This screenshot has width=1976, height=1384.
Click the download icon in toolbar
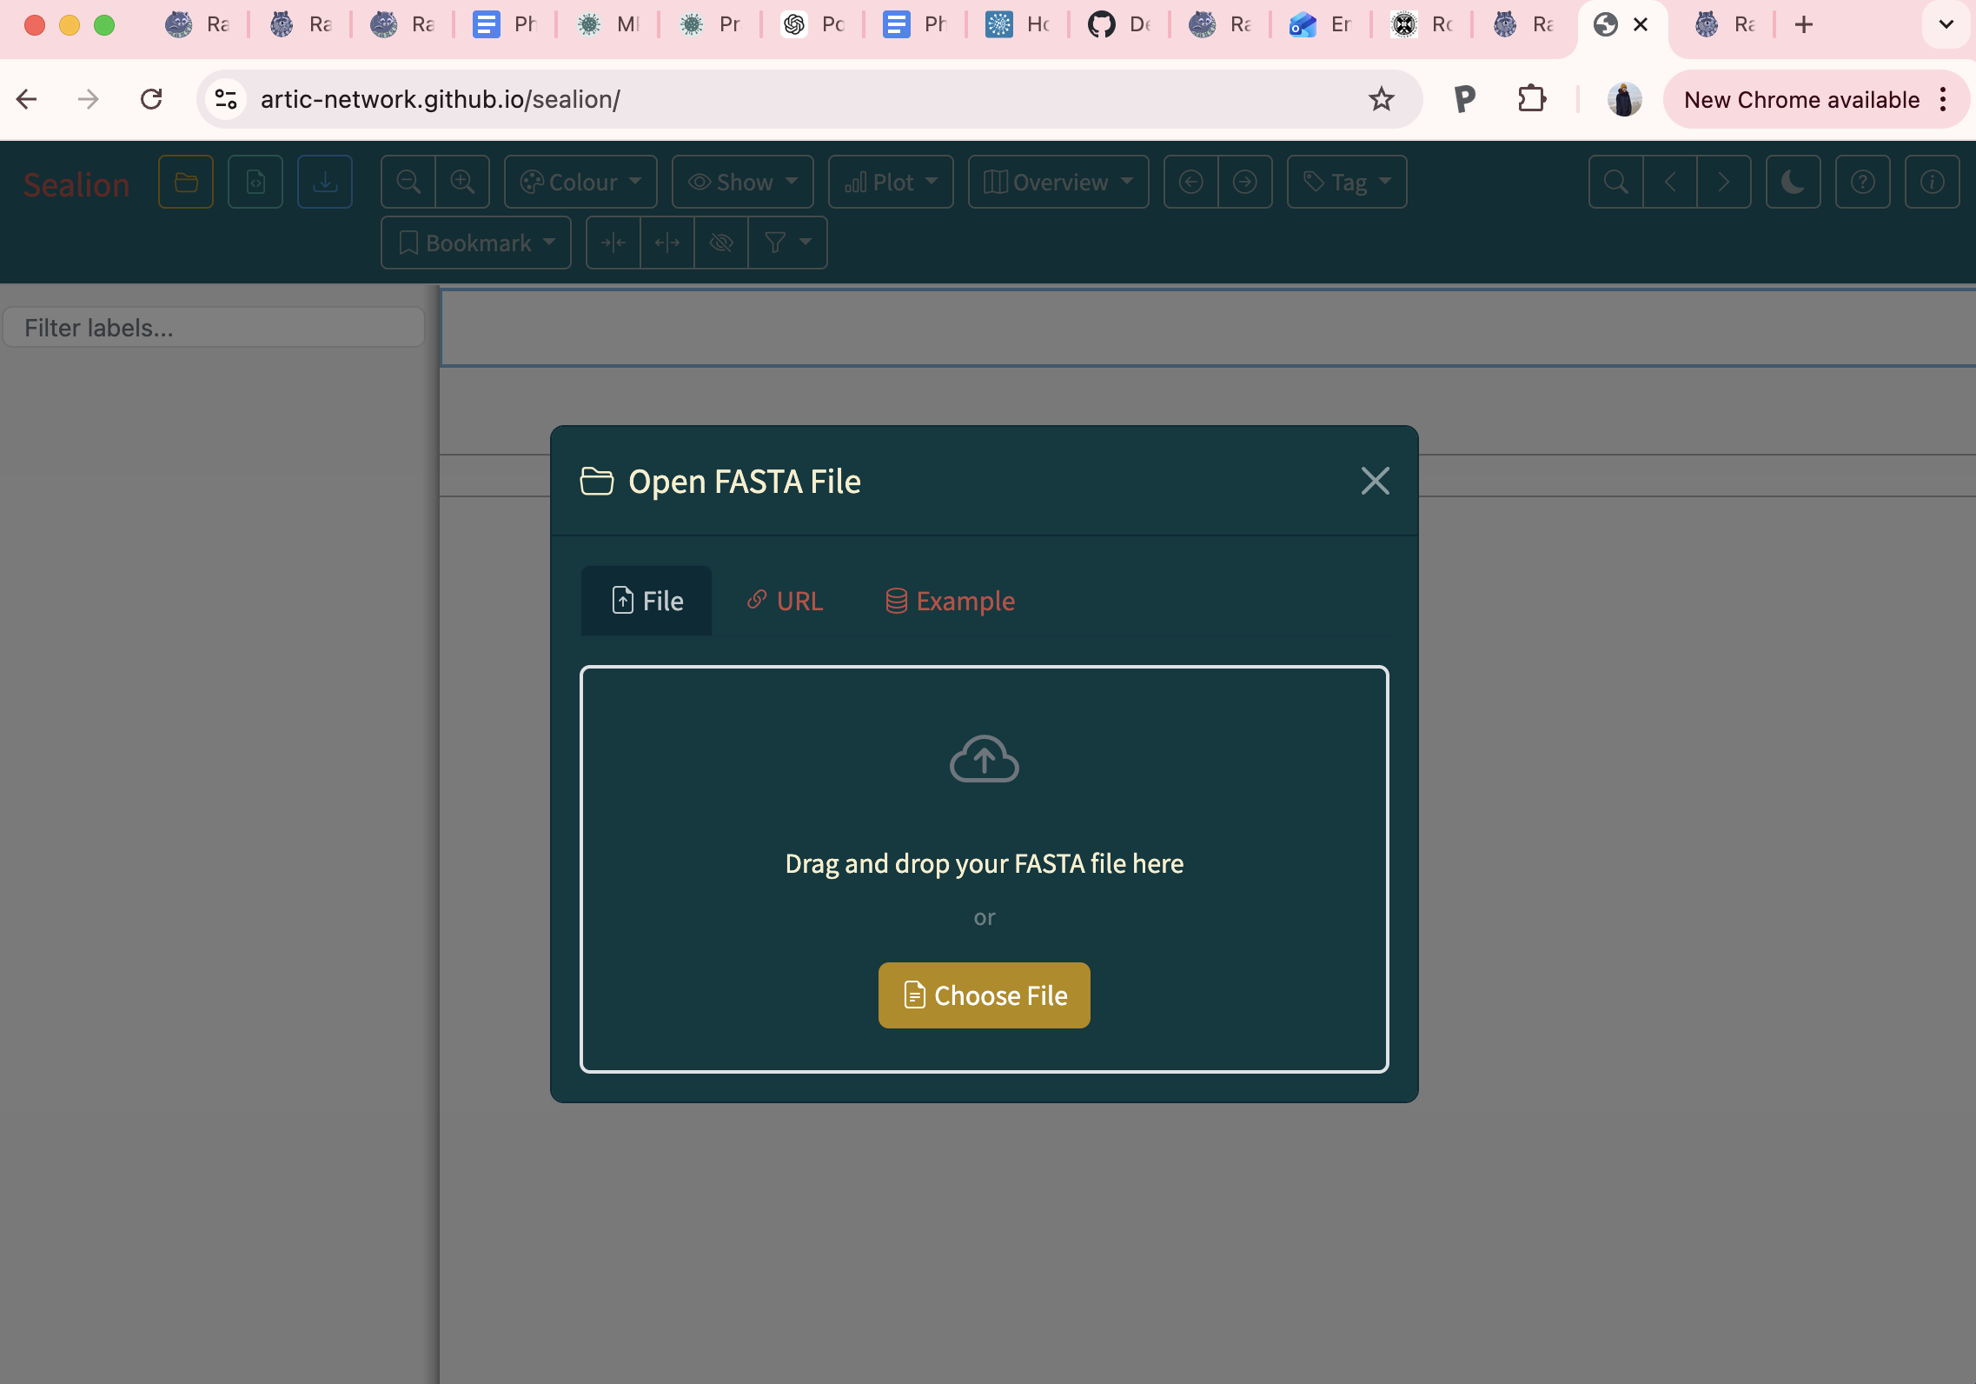point(324,182)
